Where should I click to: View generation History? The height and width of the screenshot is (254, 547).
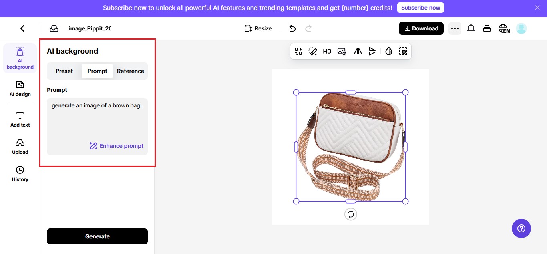tap(20, 173)
